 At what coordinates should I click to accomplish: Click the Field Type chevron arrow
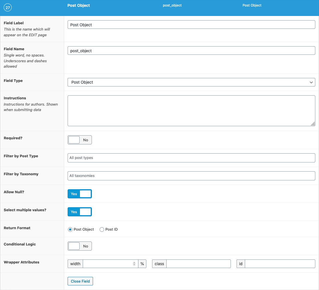click(x=311, y=82)
